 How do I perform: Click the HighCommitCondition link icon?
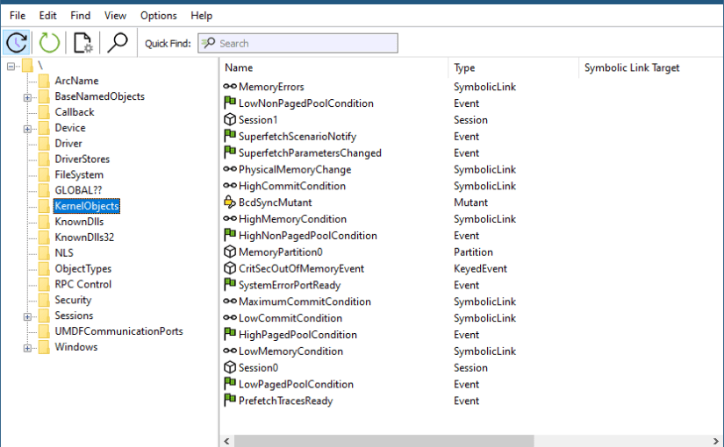[230, 186]
